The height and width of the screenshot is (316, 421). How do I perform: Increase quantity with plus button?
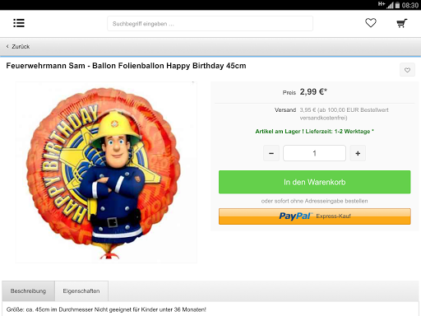[358, 153]
